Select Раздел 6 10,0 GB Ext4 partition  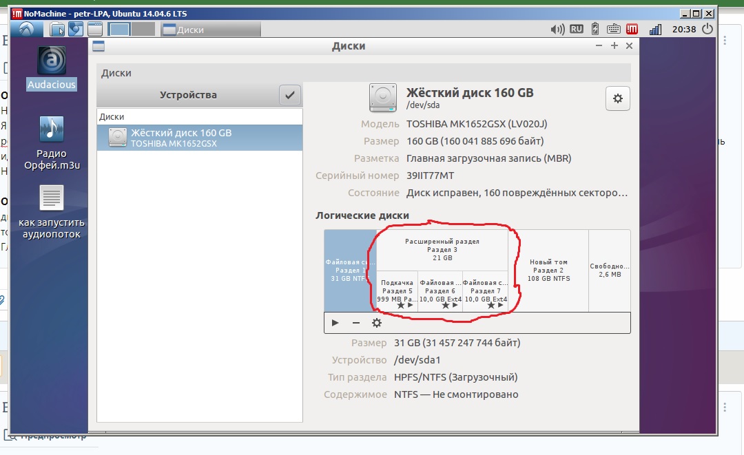click(440, 291)
